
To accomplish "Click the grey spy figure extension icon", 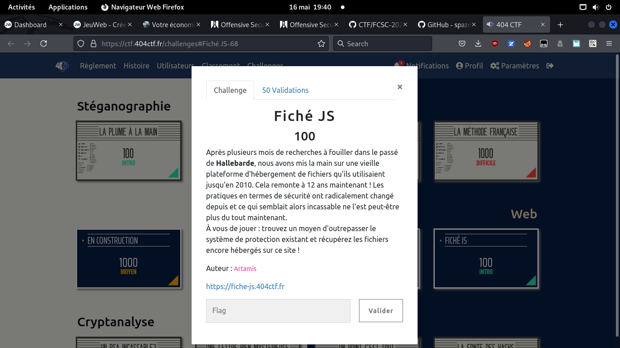I will (560, 43).
